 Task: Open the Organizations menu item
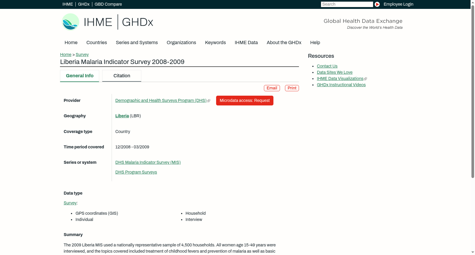(181, 43)
